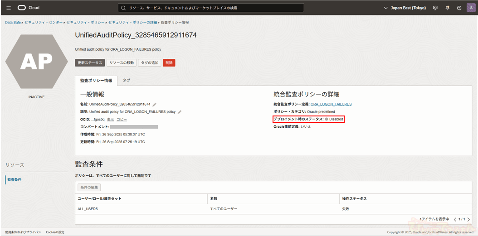Click the 更新ステータス button
The height and width of the screenshot is (236, 478).
click(89, 63)
